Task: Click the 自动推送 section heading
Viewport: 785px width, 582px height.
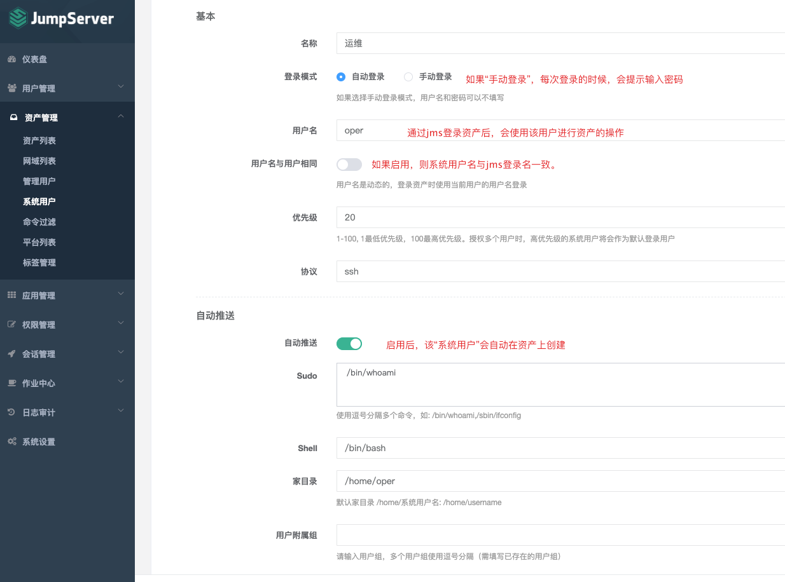Action: [x=215, y=315]
